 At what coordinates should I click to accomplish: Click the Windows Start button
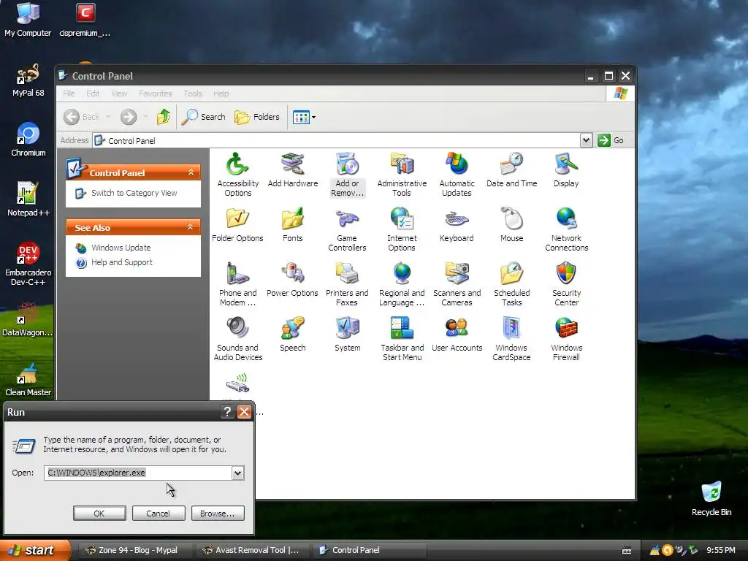(35, 550)
